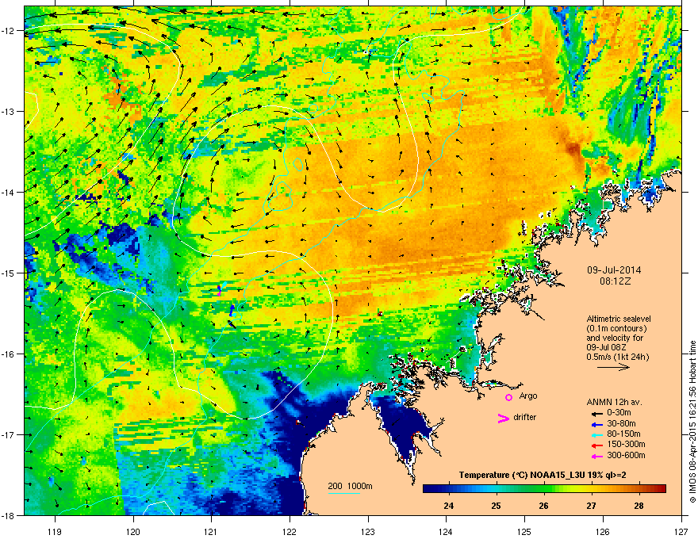Click the blue 30-80m legend arrow
The image size is (698, 539).
[x=596, y=424]
